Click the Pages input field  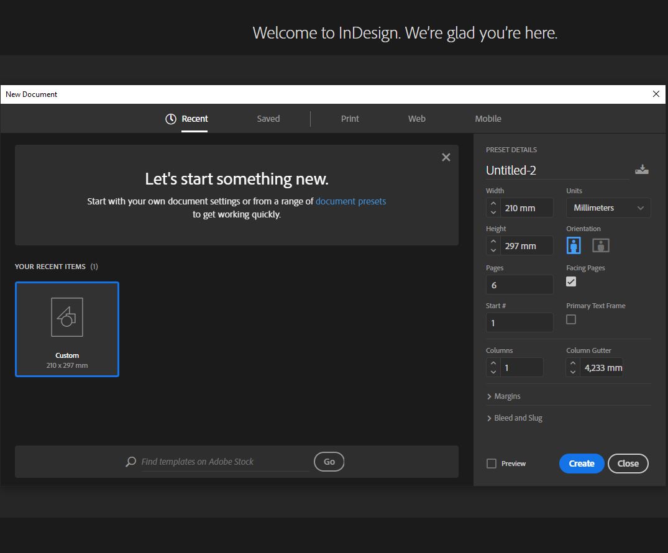click(x=519, y=285)
